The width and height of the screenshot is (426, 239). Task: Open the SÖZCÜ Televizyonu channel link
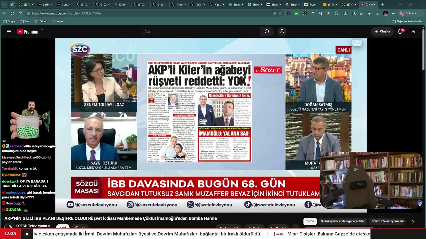[x=31, y=226]
